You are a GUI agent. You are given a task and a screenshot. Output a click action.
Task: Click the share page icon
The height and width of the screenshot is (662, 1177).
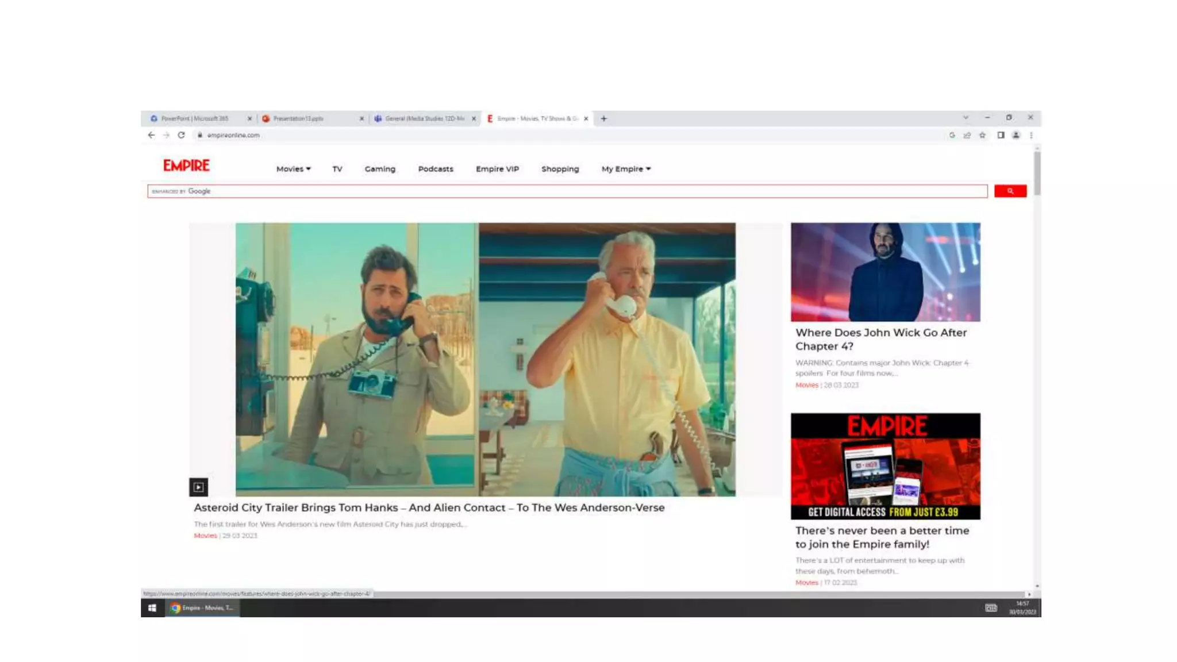tap(967, 135)
